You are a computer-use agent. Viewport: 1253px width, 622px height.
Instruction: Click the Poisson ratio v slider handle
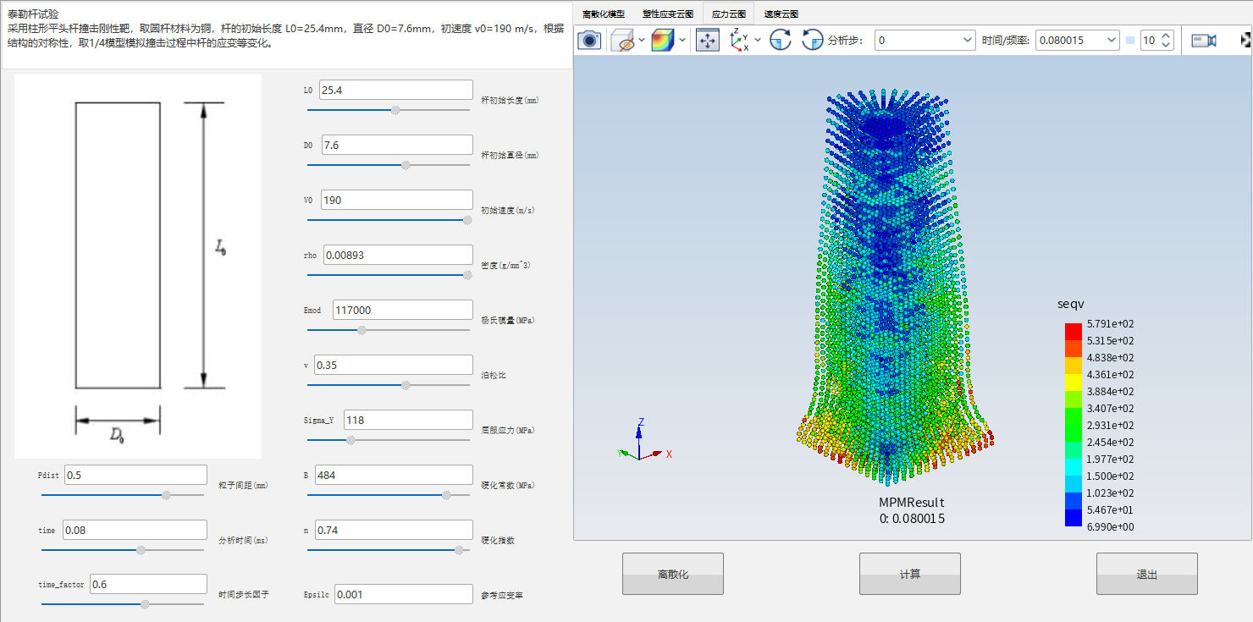pos(406,384)
